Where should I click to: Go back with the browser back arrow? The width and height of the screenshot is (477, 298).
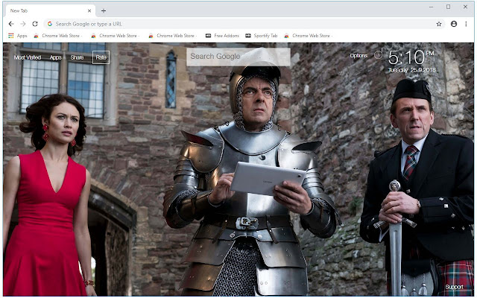[x=11, y=24]
